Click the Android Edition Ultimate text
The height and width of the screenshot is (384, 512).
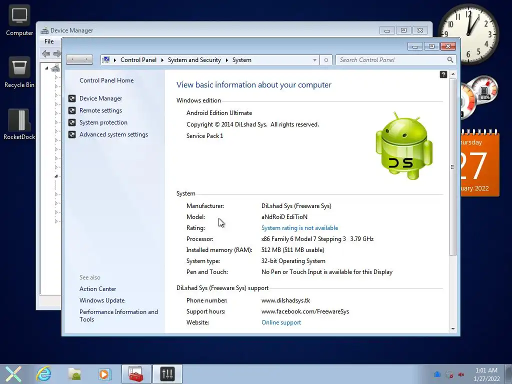[x=219, y=113]
